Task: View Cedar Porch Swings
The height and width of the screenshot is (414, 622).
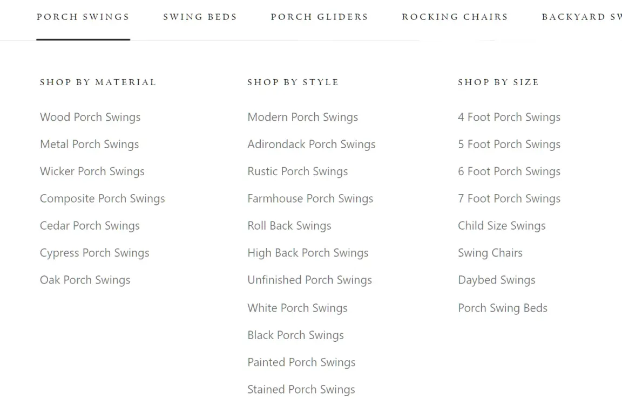Action: click(90, 226)
